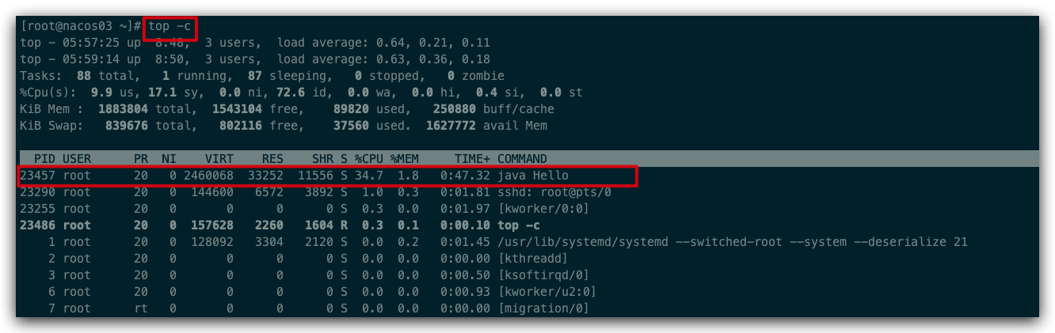Image resolution: width=1055 pixels, height=333 pixels.
Task: Select the "java Hello" process command
Action: [x=533, y=176]
